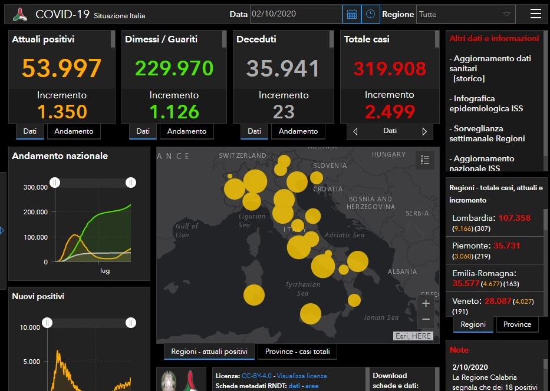Click the clock time icon
Viewport: 550px width, 391px height.
click(x=370, y=14)
